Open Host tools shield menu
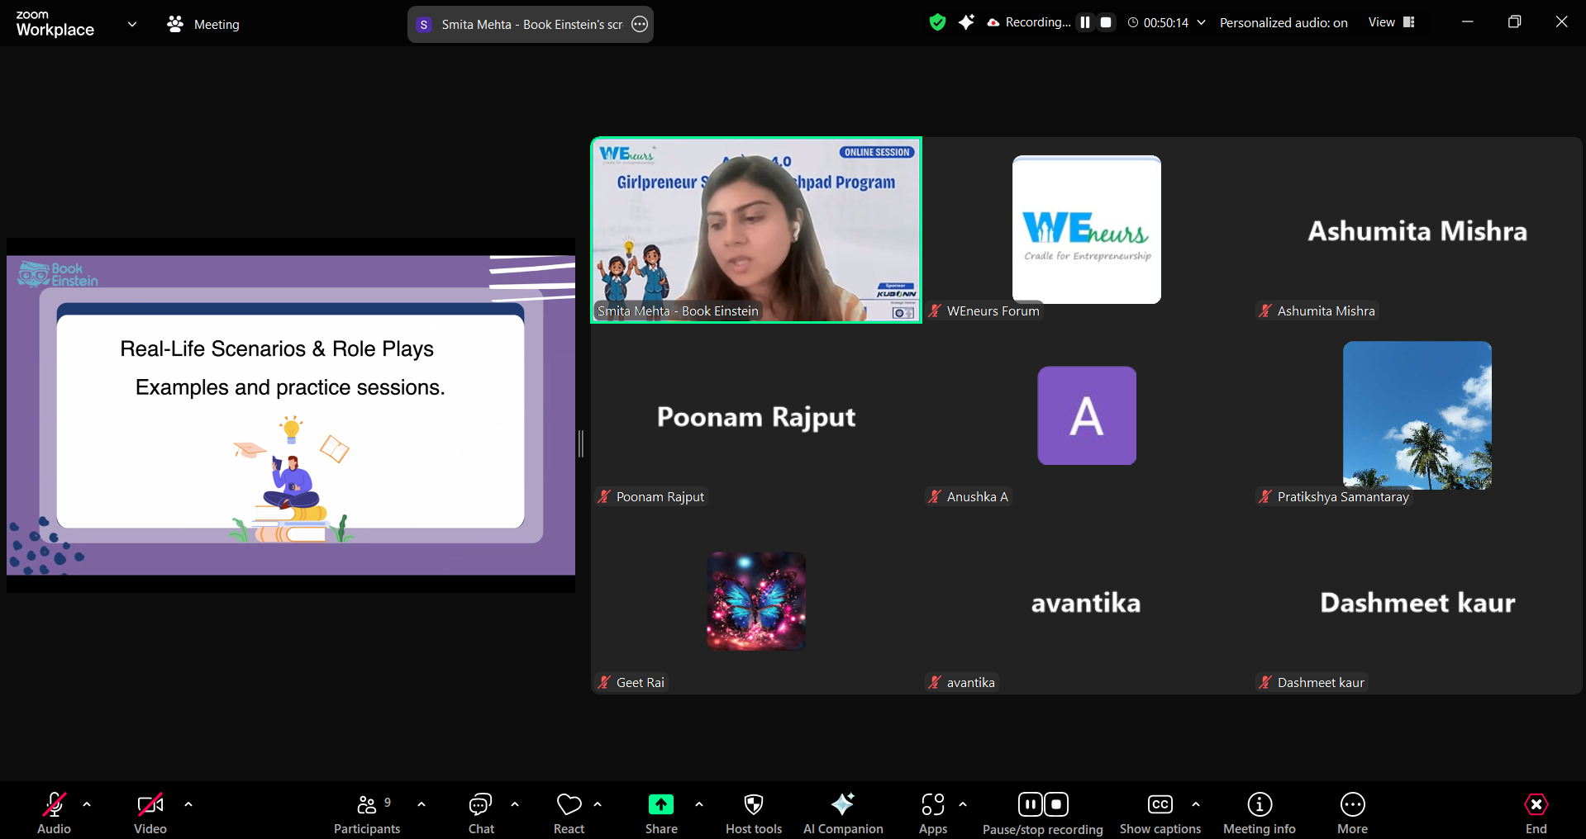 (754, 813)
